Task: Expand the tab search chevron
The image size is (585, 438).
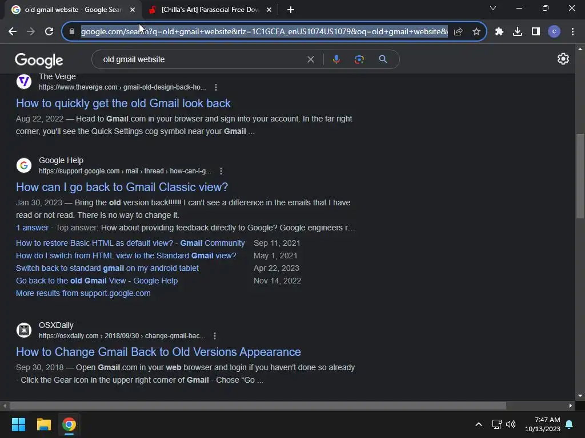Action: [493, 8]
